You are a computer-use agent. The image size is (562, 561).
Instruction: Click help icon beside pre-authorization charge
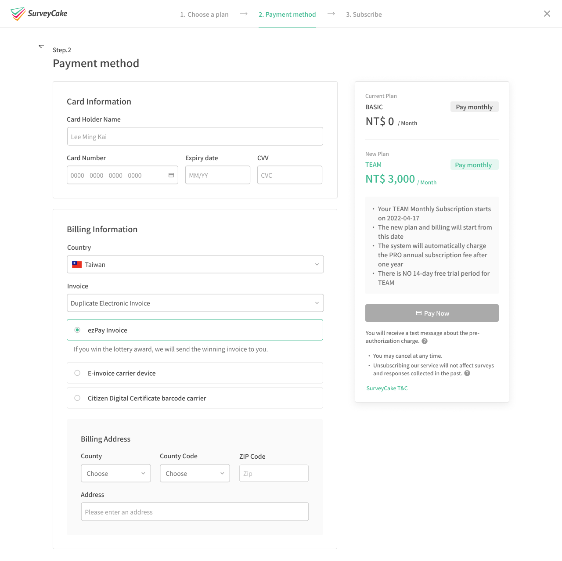tap(425, 341)
